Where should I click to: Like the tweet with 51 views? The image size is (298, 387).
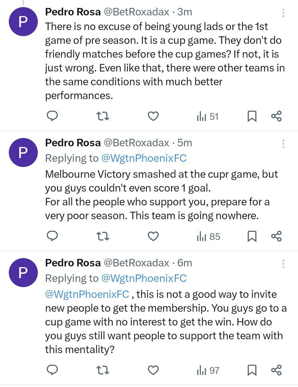point(154,116)
